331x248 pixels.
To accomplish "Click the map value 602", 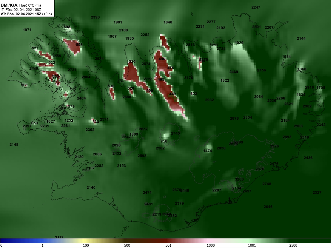I will [x=194, y=94].
